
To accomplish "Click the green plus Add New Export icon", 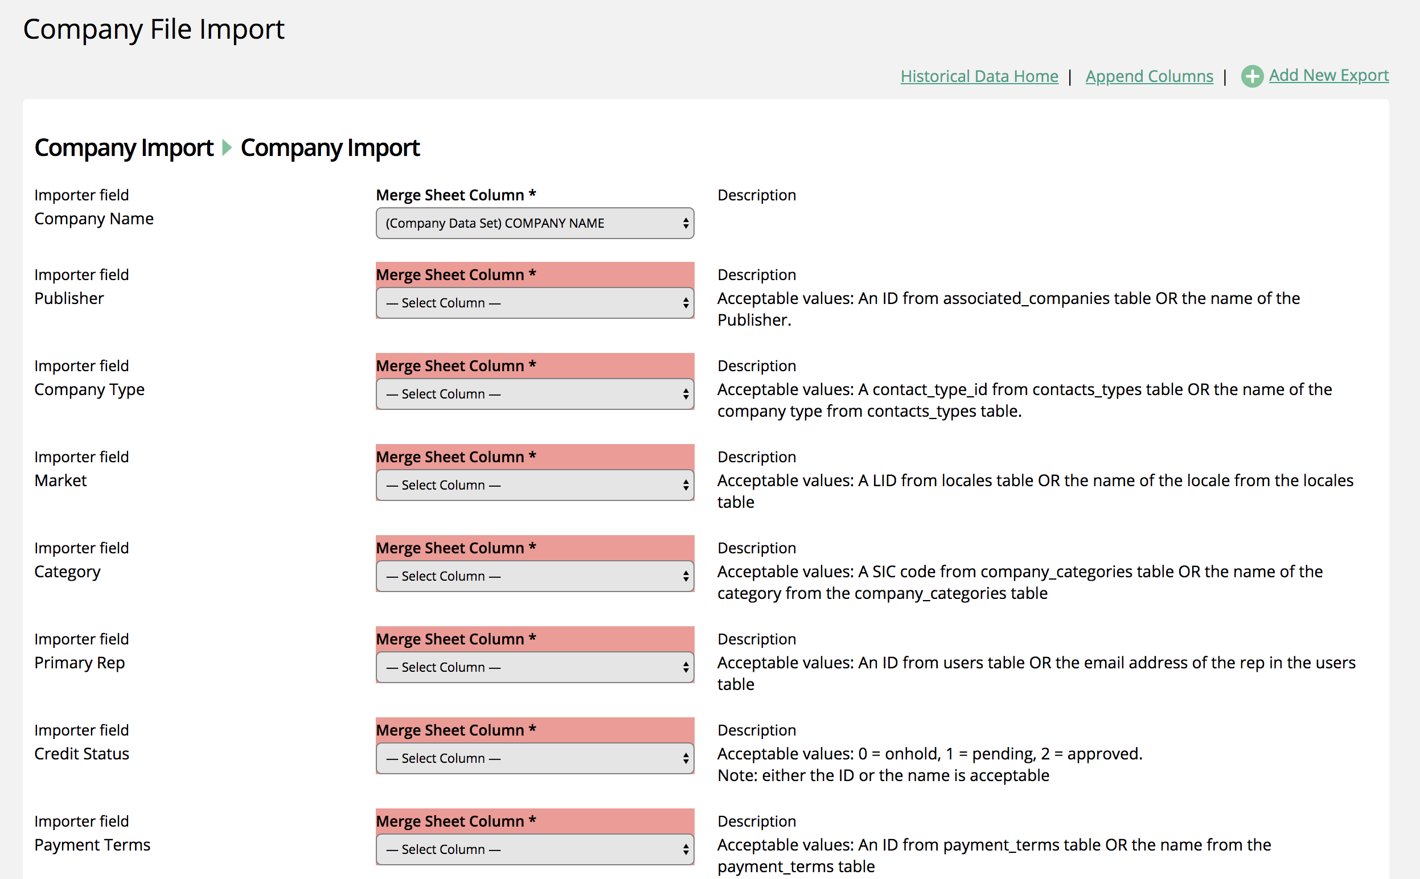I will tap(1252, 76).
